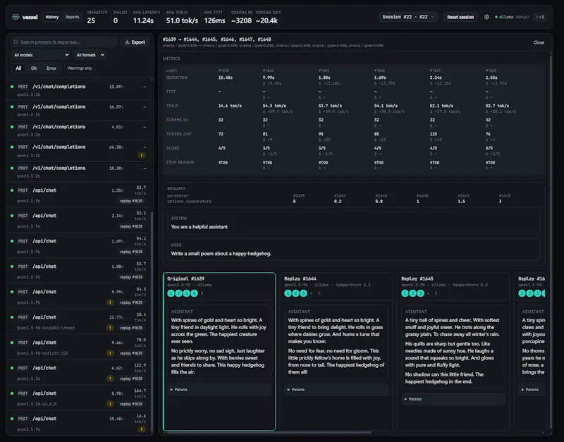Click the request list vertical scrollbar
This screenshot has height=442, width=564.
click(x=152, y=322)
